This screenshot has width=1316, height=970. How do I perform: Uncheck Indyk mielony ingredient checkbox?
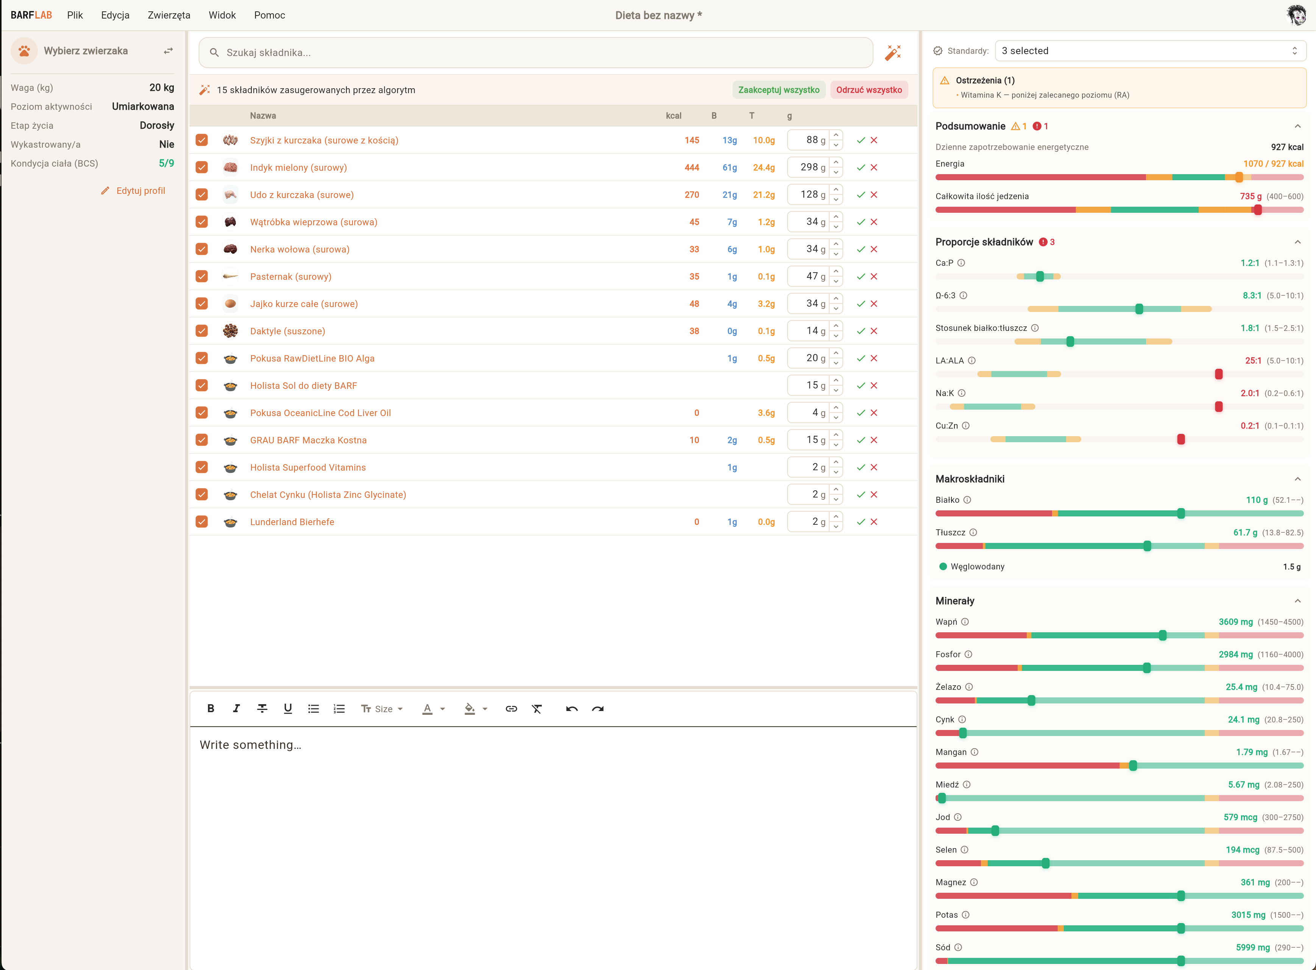point(202,167)
